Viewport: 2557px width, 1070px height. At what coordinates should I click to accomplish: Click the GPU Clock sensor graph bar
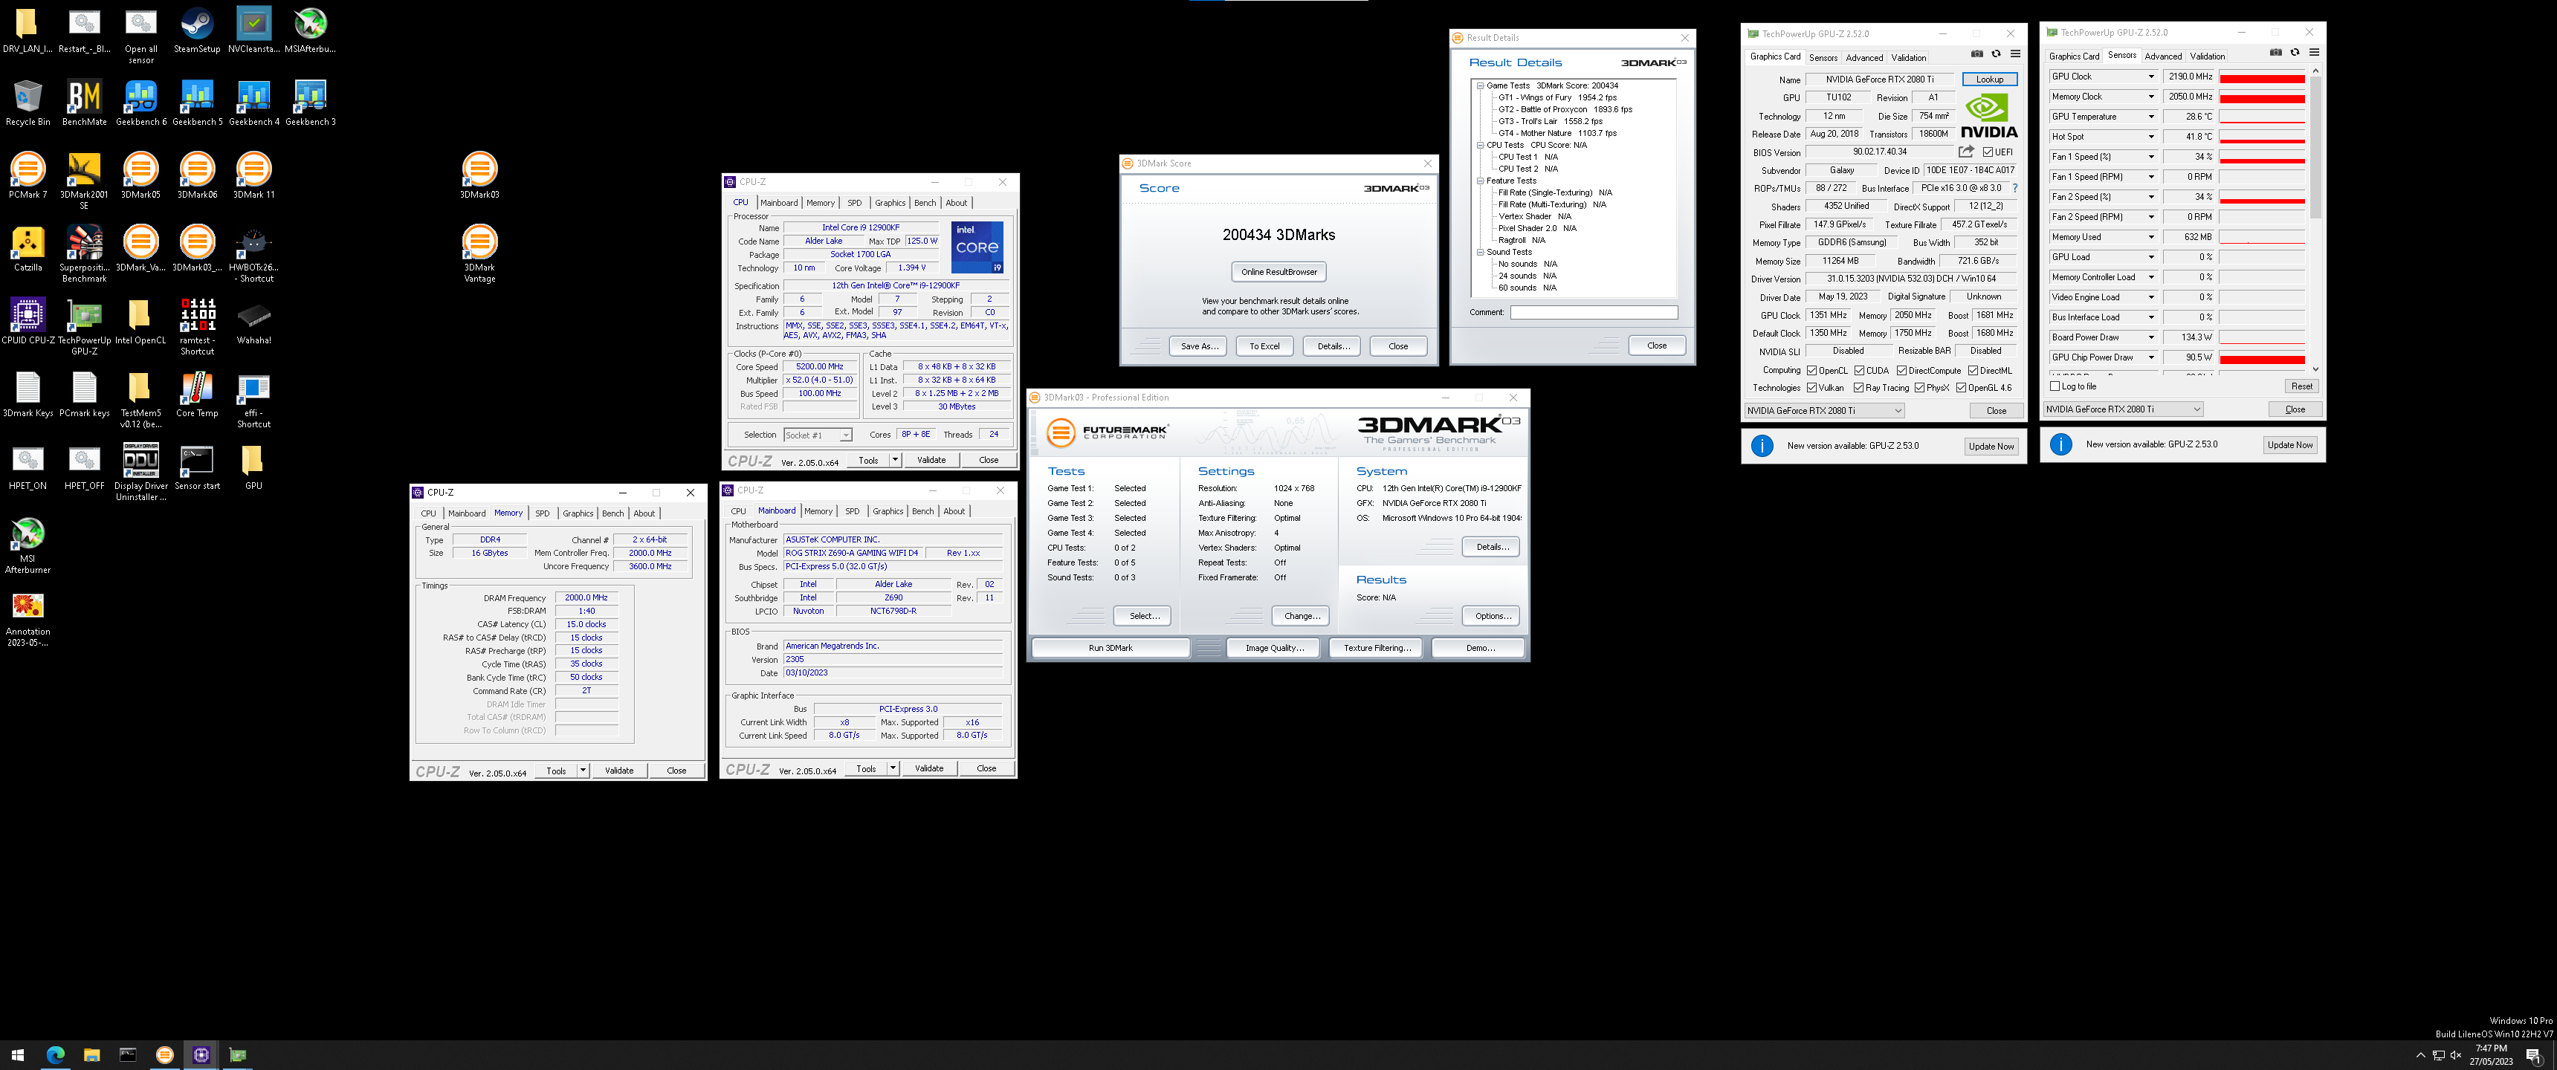2261,77
